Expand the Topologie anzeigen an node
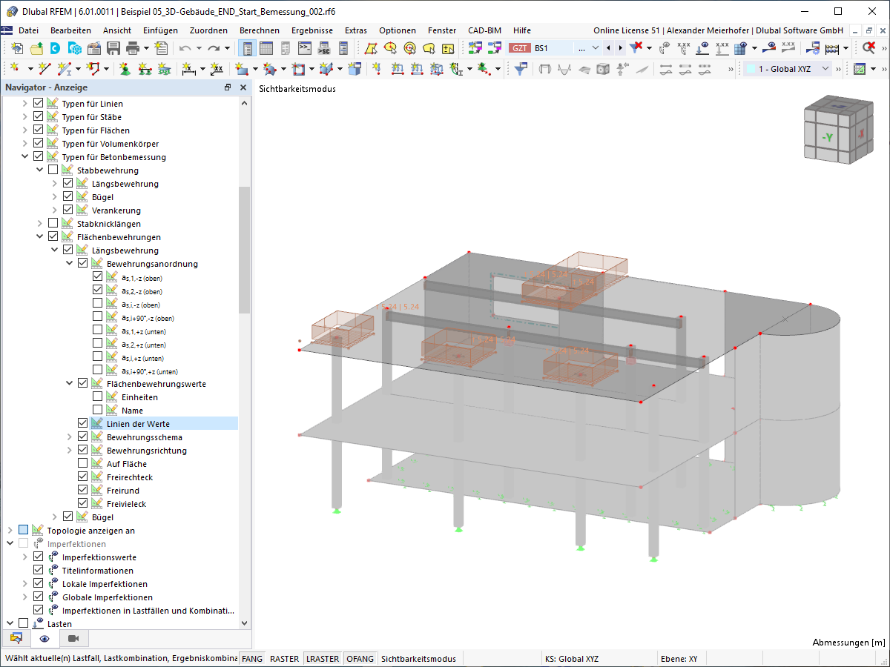The height and width of the screenshot is (667, 890). (x=10, y=531)
